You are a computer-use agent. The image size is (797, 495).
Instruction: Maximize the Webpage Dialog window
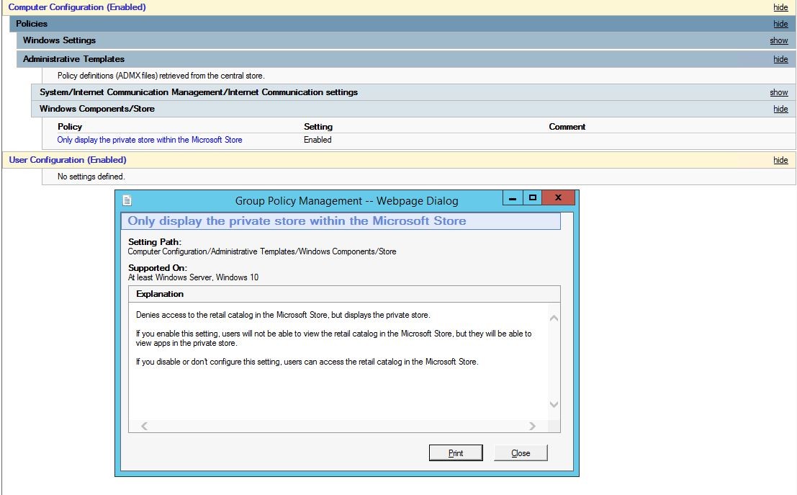(x=533, y=198)
